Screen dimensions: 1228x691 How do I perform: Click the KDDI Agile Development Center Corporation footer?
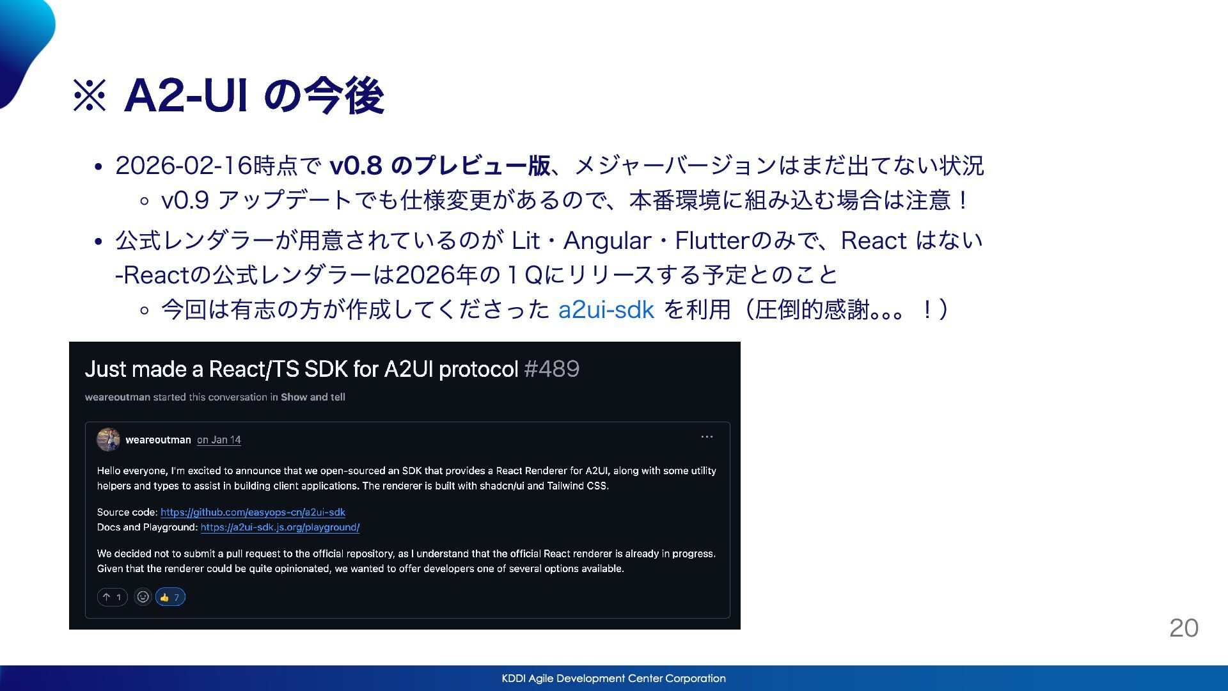[x=613, y=678]
